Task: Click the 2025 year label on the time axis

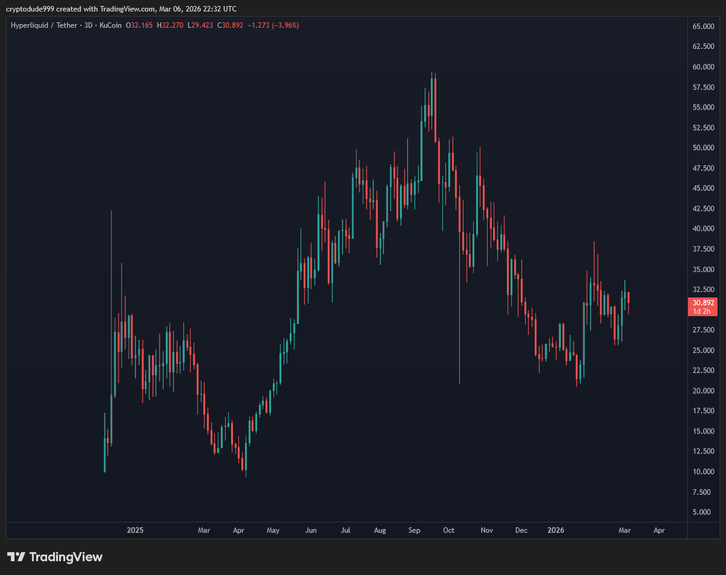Action: coord(135,530)
